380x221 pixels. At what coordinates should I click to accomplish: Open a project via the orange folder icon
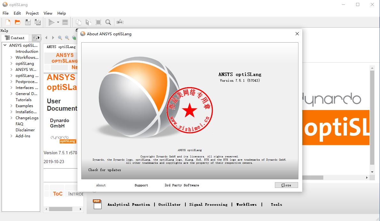[18, 22]
